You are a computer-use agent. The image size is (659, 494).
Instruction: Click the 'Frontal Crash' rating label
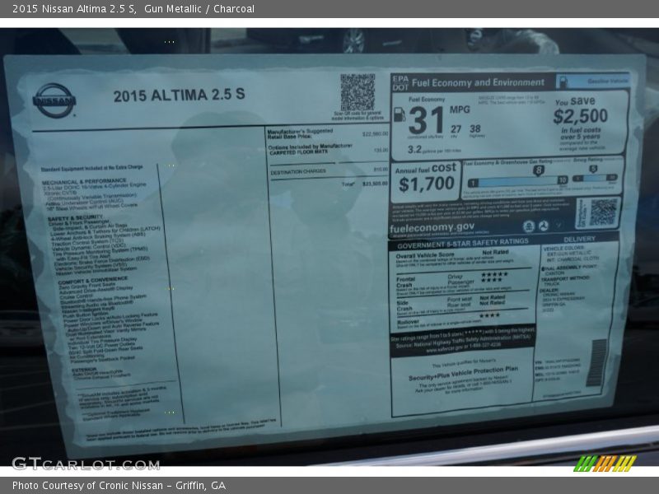(x=405, y=282)
